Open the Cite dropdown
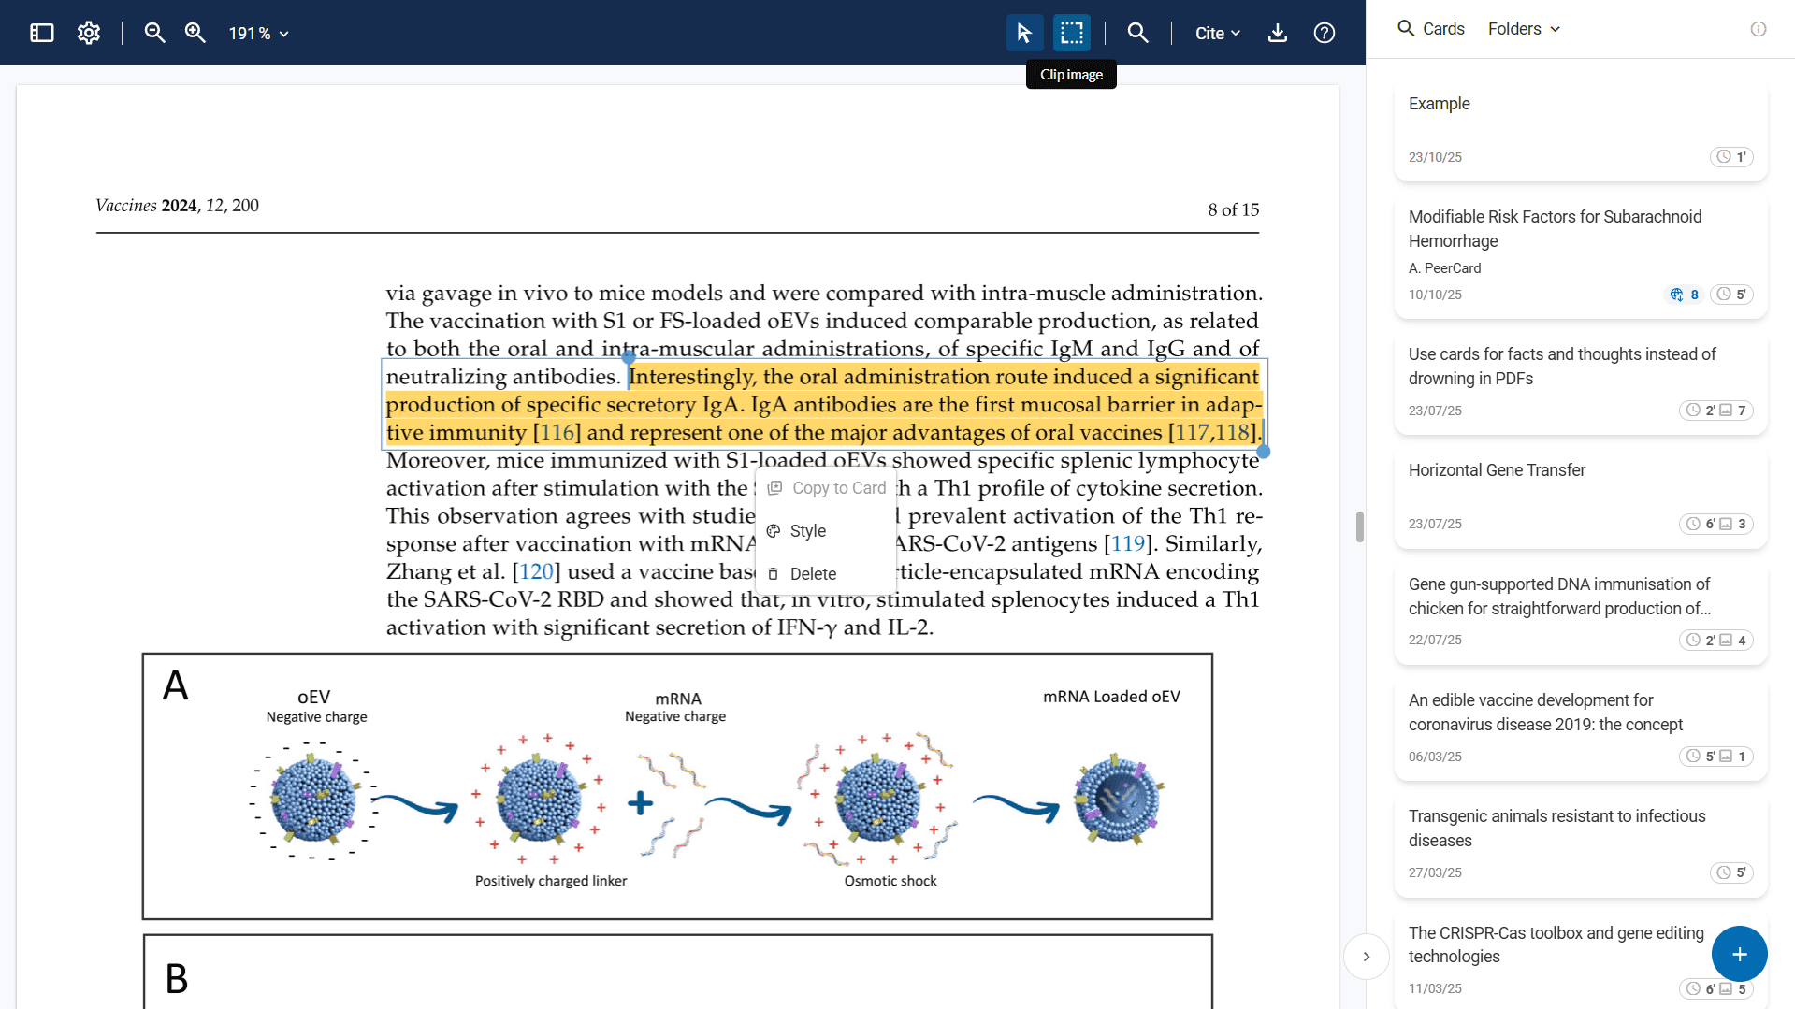This screenshot has width=1795, height=1009. (x=1217, y=34)
